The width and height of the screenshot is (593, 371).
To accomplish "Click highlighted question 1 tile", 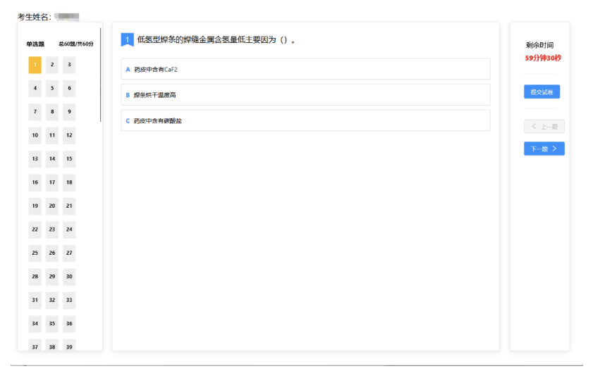I will click(x=35, y=65).
